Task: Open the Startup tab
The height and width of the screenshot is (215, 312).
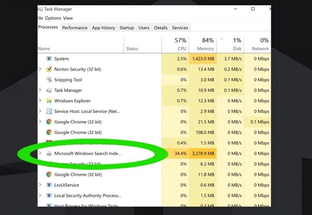Action: [x=127, y=28]
